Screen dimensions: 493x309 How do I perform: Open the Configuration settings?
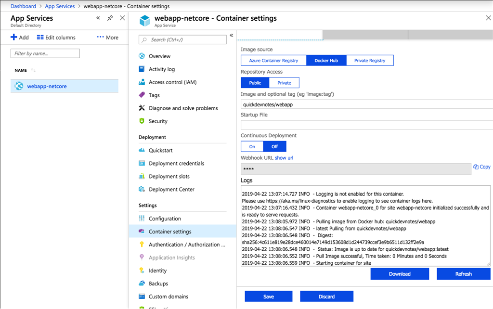164,218
